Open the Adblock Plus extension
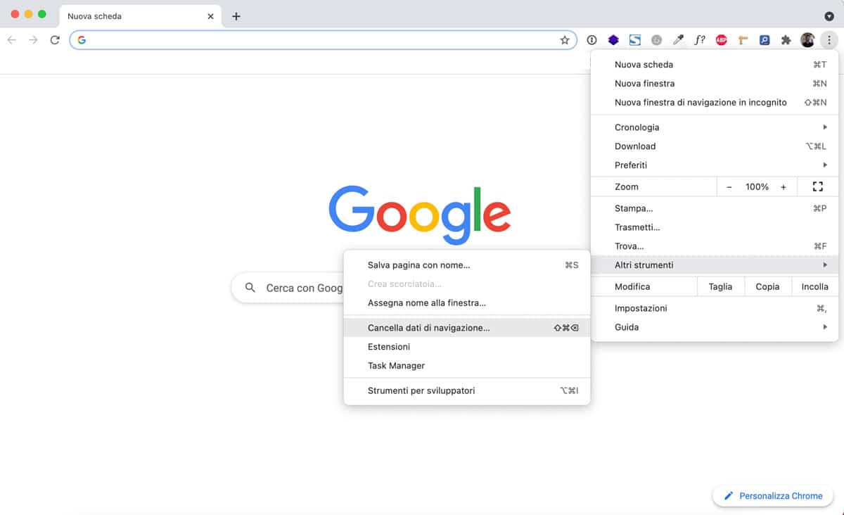Image resolution: width=844 pixels, height=515 pixels. pos(721,40)
